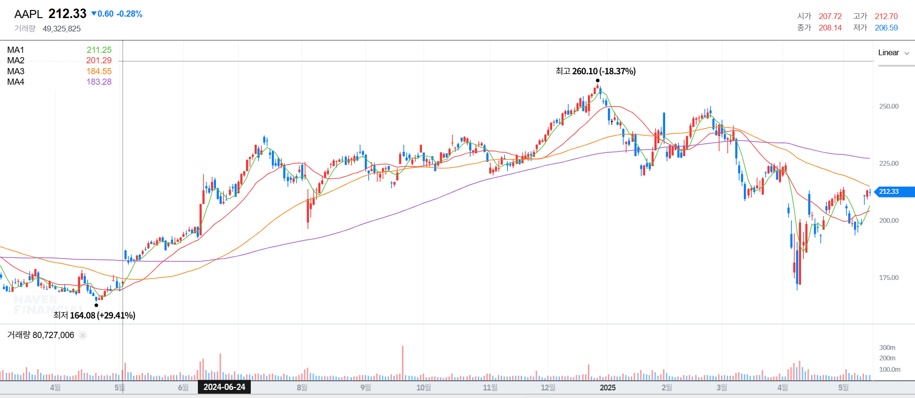Remove the 거래량 volume indicator with its X icon

coord(82,335)
